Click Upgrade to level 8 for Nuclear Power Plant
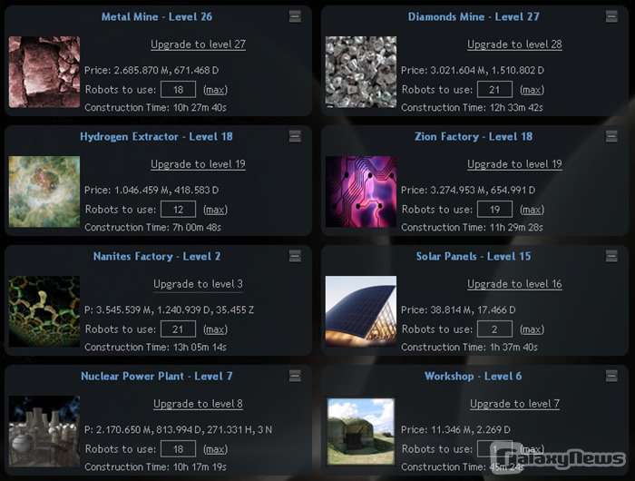Screen dimensions: 635x481 [x=198, y=404]
